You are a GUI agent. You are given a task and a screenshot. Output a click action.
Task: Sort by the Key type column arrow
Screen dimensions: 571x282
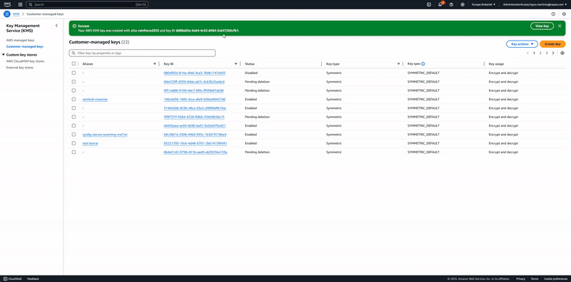399,63
